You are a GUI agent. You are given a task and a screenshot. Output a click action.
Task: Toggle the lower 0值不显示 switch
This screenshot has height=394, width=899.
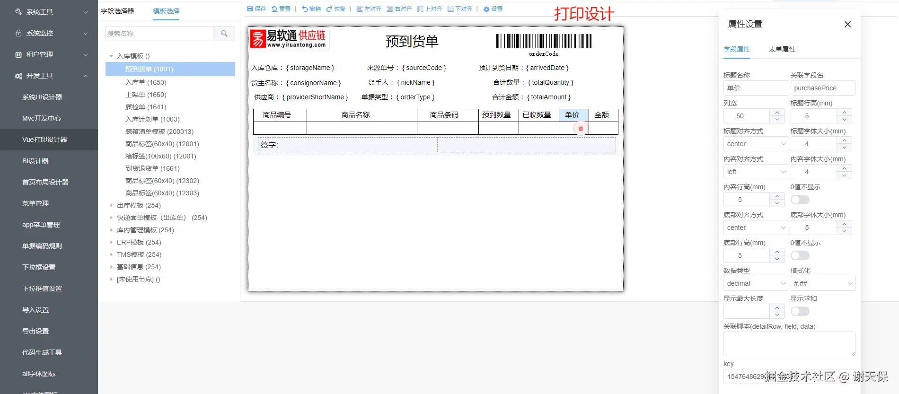pyautogui.click(x=800, y=255)
